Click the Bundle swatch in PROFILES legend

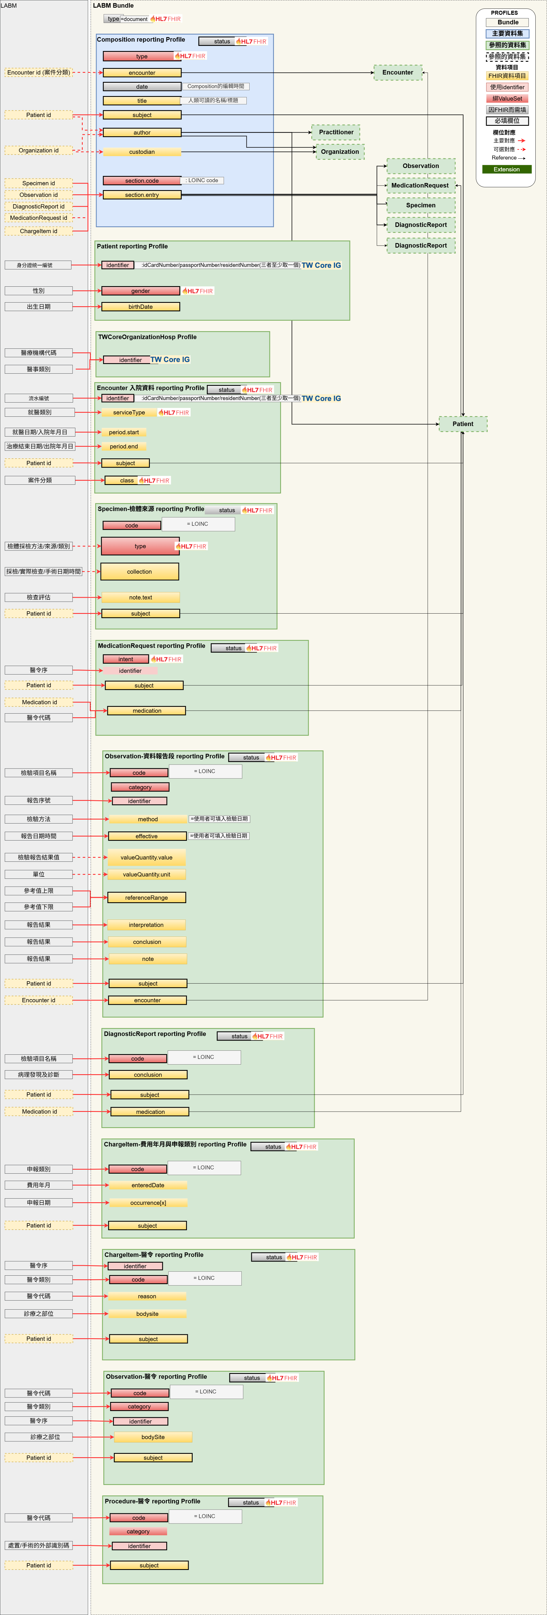(x=508, y=23)
